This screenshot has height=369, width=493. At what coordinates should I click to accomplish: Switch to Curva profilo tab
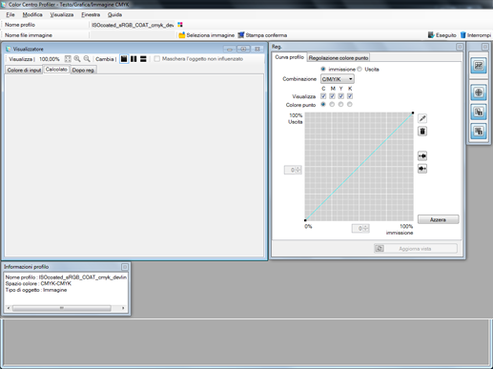point(290,57)
